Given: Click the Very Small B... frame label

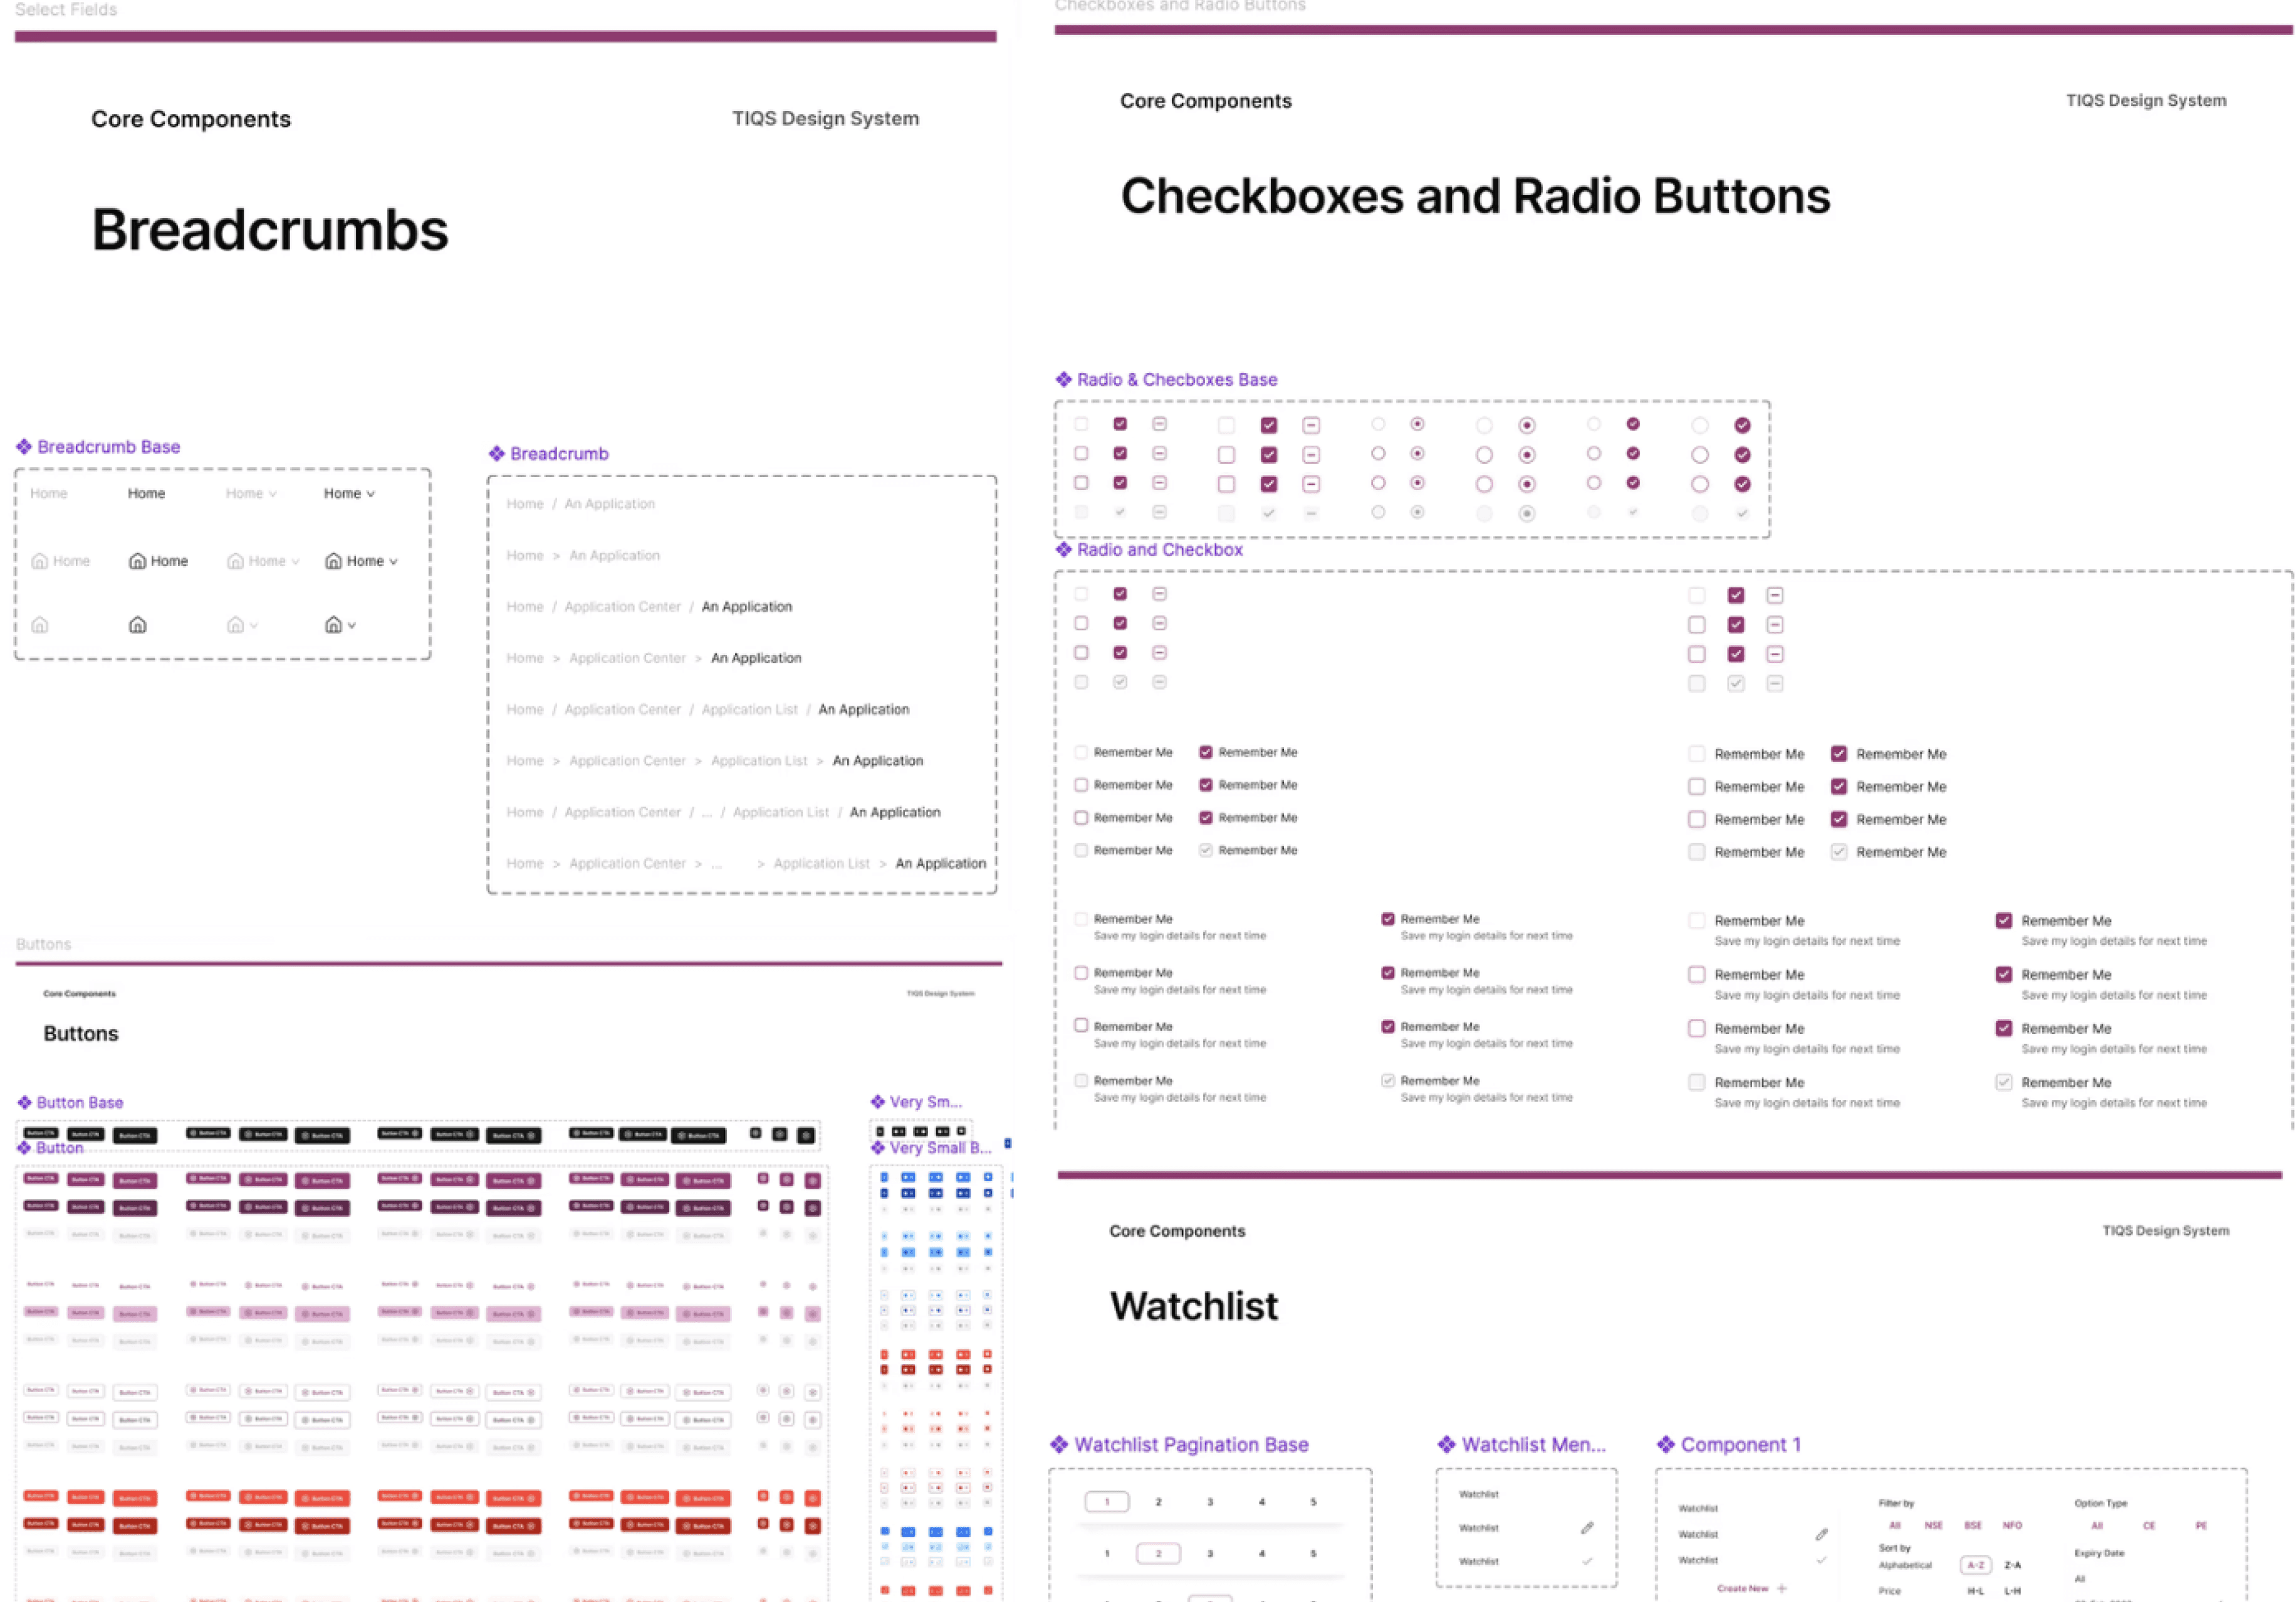Looking at the screenshot, I should [x=939, y=1147].
